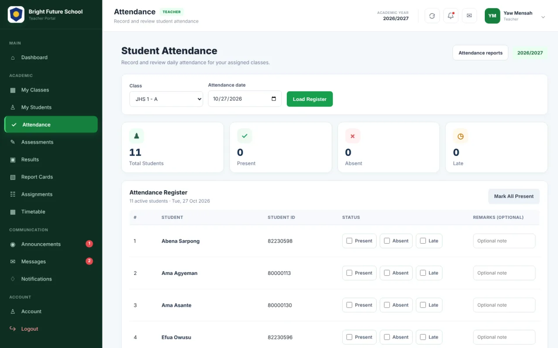Mark Ama Agyeman as Absent
Image resolution: width=558 pixels, height=348 pixels.
point(396,273)
